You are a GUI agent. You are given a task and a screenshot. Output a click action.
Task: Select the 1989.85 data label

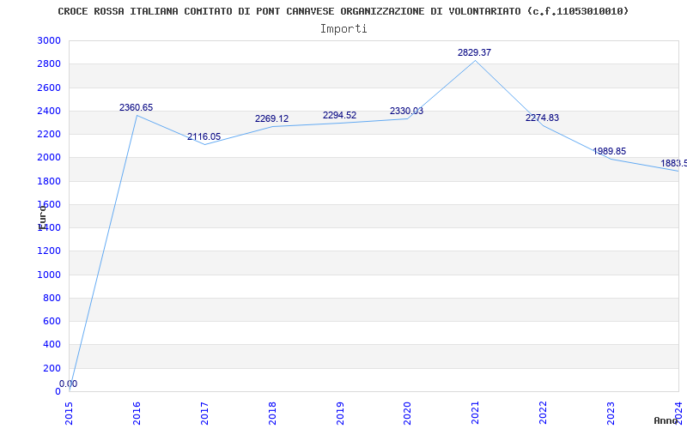pyautogui.click(x=610, y=152)
